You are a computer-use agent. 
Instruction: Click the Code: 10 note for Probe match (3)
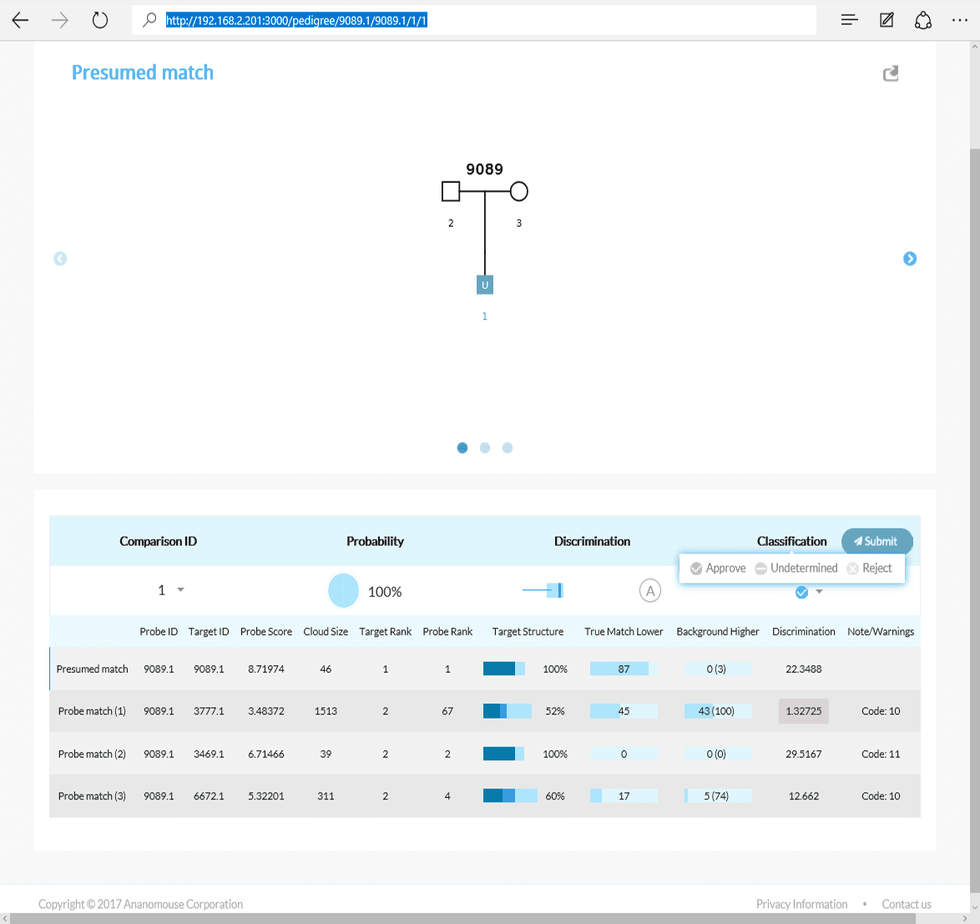click(x=881, y=796)
